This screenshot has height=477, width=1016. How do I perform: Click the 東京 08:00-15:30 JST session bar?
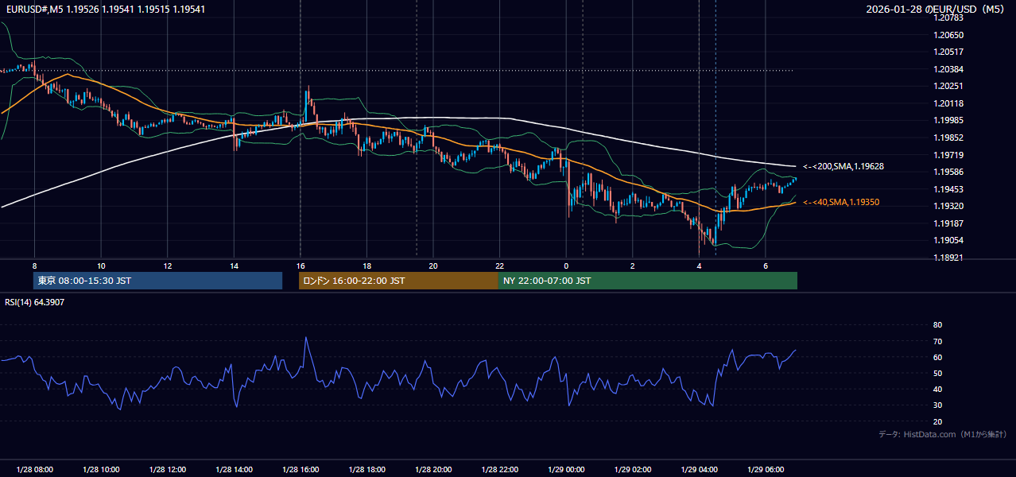[158, 281]
